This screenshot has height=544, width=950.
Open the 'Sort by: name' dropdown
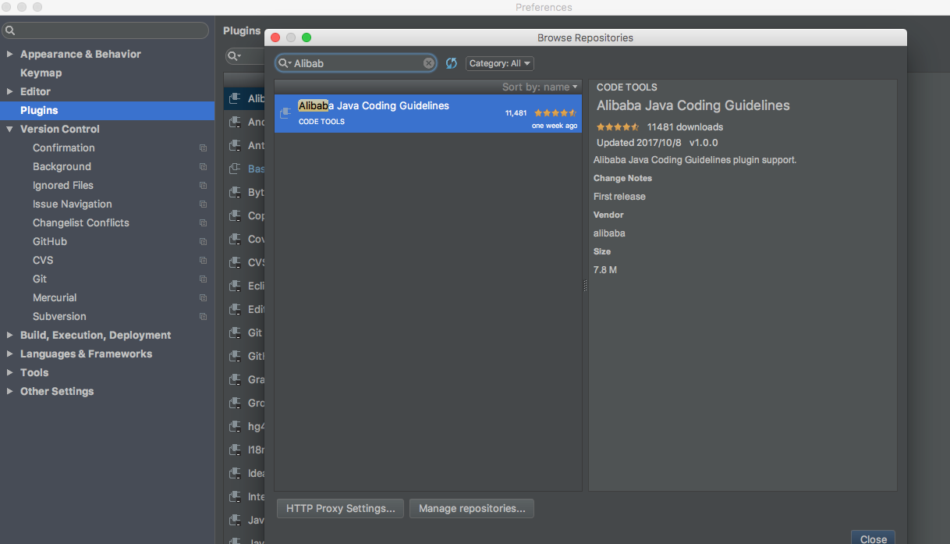tap(540, 87)
